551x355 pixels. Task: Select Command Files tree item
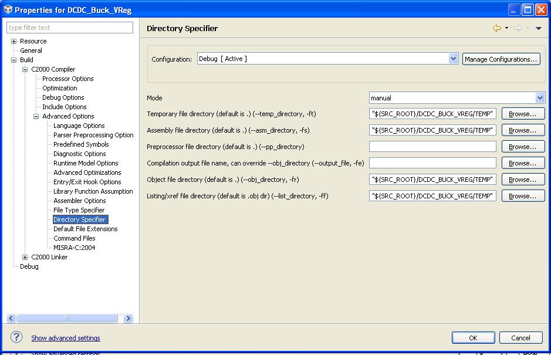point(74,238)
